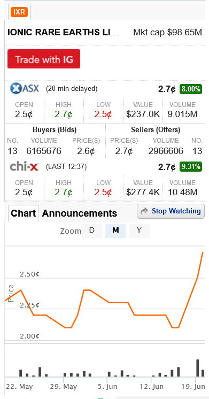
Task: Click the Stop Watching button
Action: [171, 211]
